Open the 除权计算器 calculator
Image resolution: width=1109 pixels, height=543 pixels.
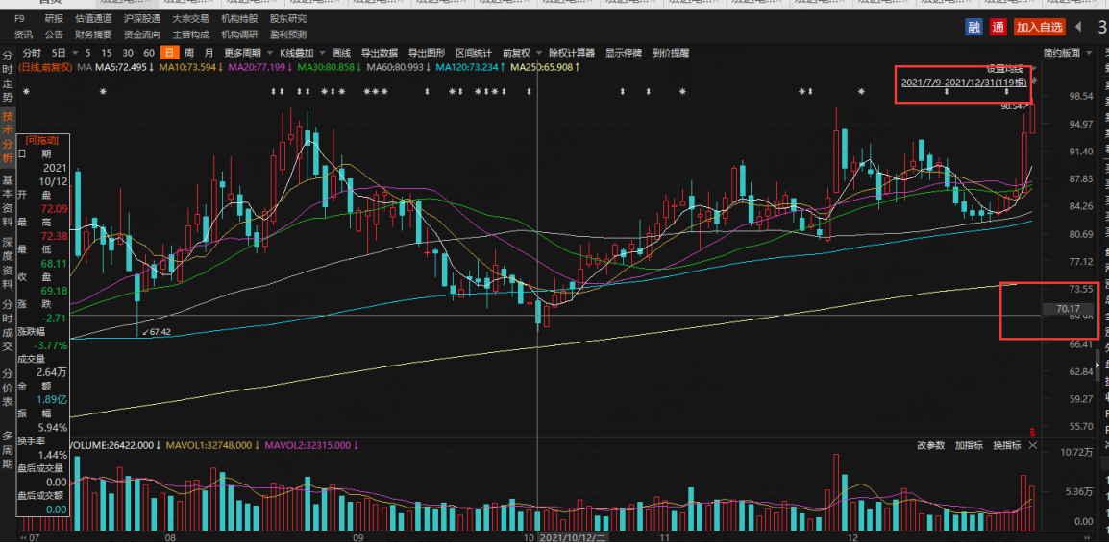[x=572, y=52]
